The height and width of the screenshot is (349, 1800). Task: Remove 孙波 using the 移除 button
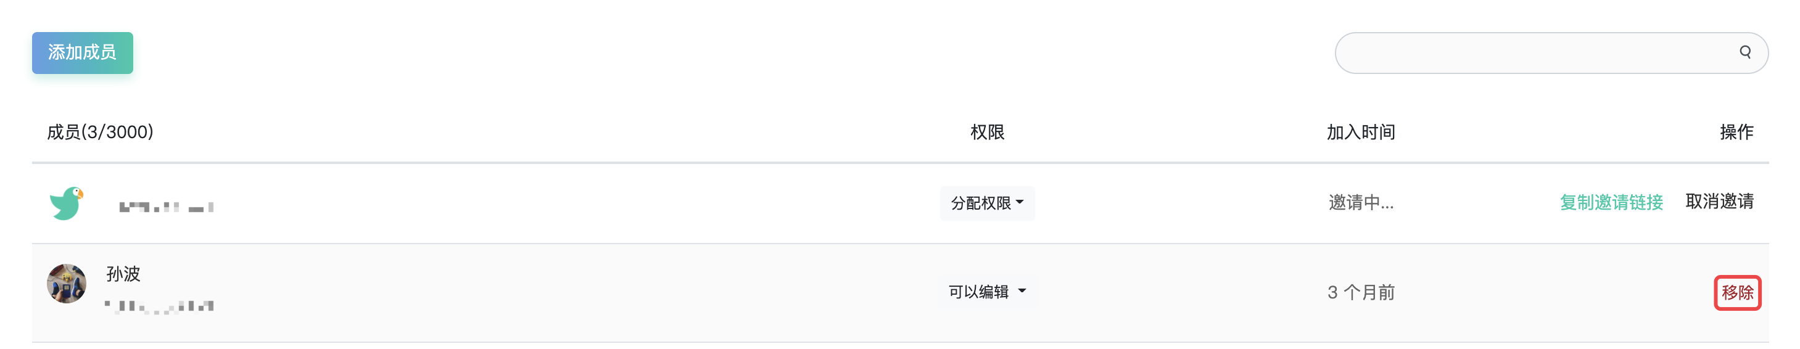[1737, 292]
